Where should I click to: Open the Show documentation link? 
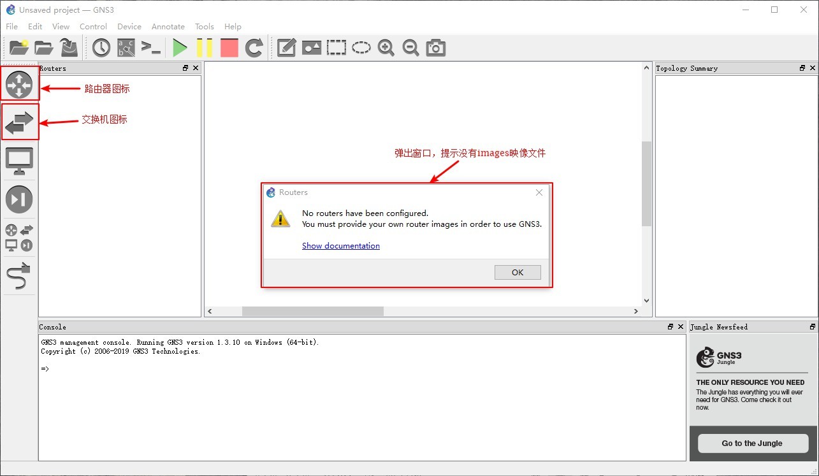[x=341, y=246]
